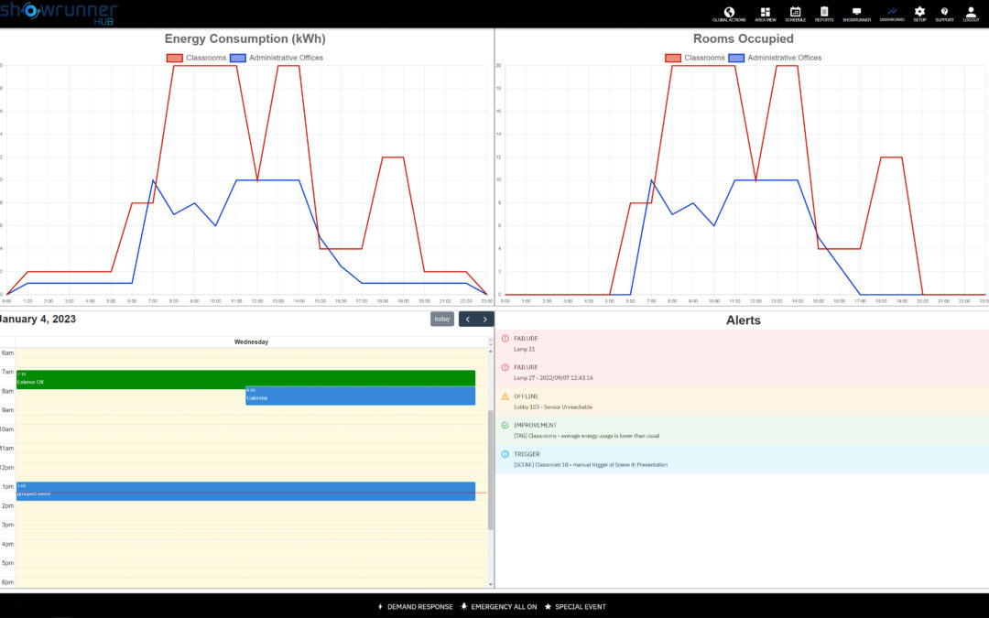The width and height of the screenshot is (989, 618).
Task: Select the Lamp 21 failure alert
Action: 742,343
